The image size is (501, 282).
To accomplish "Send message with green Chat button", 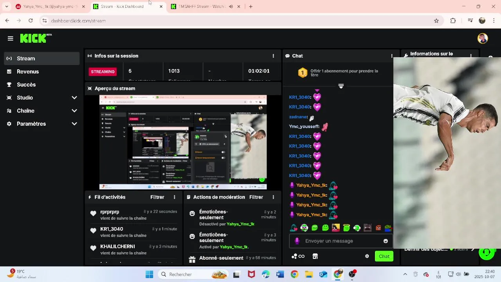I will point(384,256).
